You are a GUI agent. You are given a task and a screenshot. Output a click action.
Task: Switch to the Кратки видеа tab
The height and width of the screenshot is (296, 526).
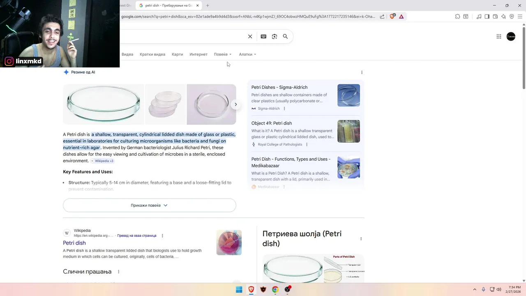tap(152, 54)
